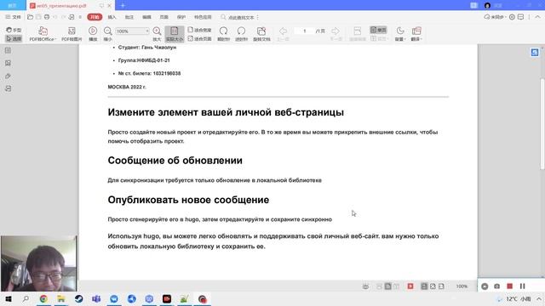Screen dimensions: 545x306
Task: Rotate the page counterclockwise
Action: [241, 34]
